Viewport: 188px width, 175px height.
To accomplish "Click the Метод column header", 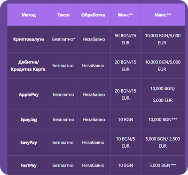I will (x=29, y=15).
